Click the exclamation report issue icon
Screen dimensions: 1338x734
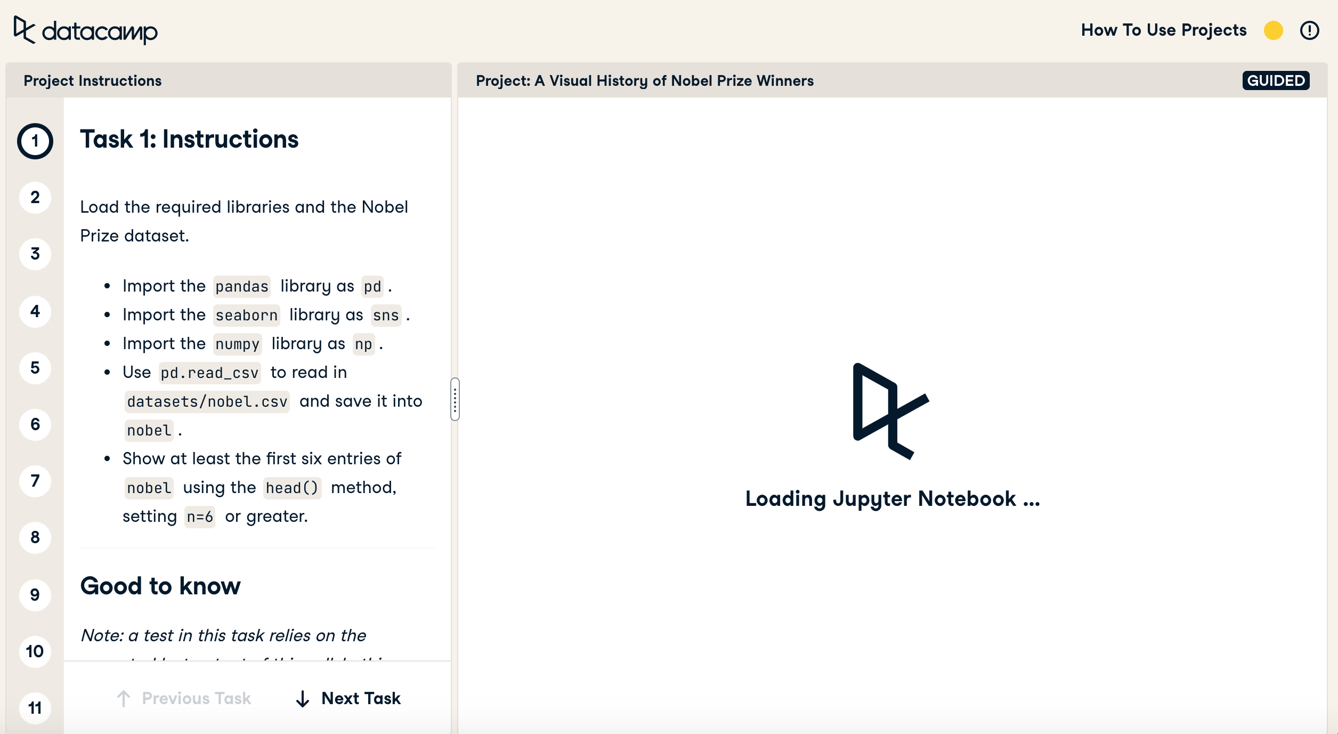point(1309,30)
